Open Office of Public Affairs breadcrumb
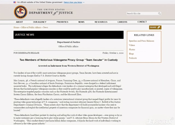The height and width of the screenshot is (125, 175). pos(31,27)
